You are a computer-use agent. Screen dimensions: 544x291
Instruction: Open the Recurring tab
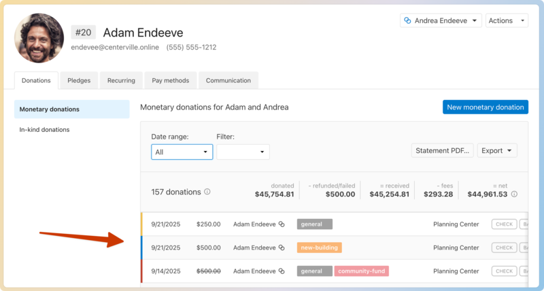click(121, 80)
